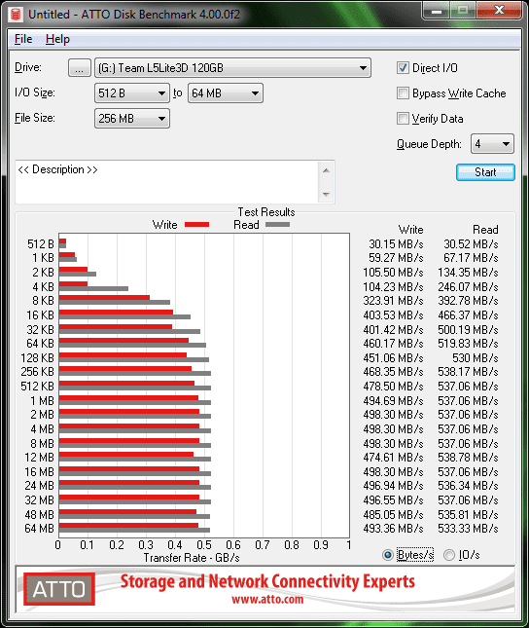
Task: Open the www.atto.com link in banner
Action: tap(267, 599)
